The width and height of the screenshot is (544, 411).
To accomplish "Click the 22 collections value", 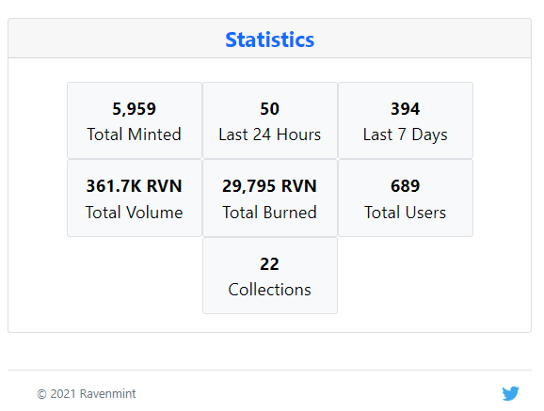I will [x=269, y=264].
